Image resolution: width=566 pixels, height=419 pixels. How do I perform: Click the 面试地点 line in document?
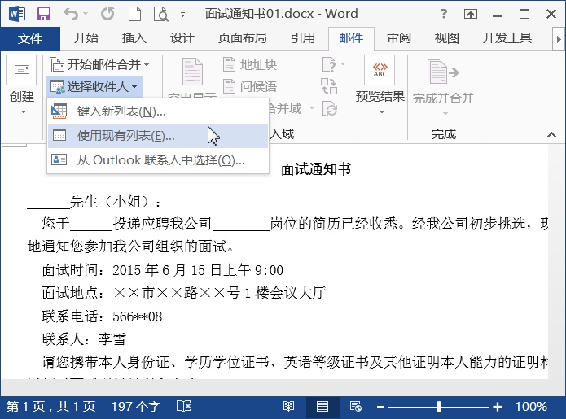coord(184,293)
